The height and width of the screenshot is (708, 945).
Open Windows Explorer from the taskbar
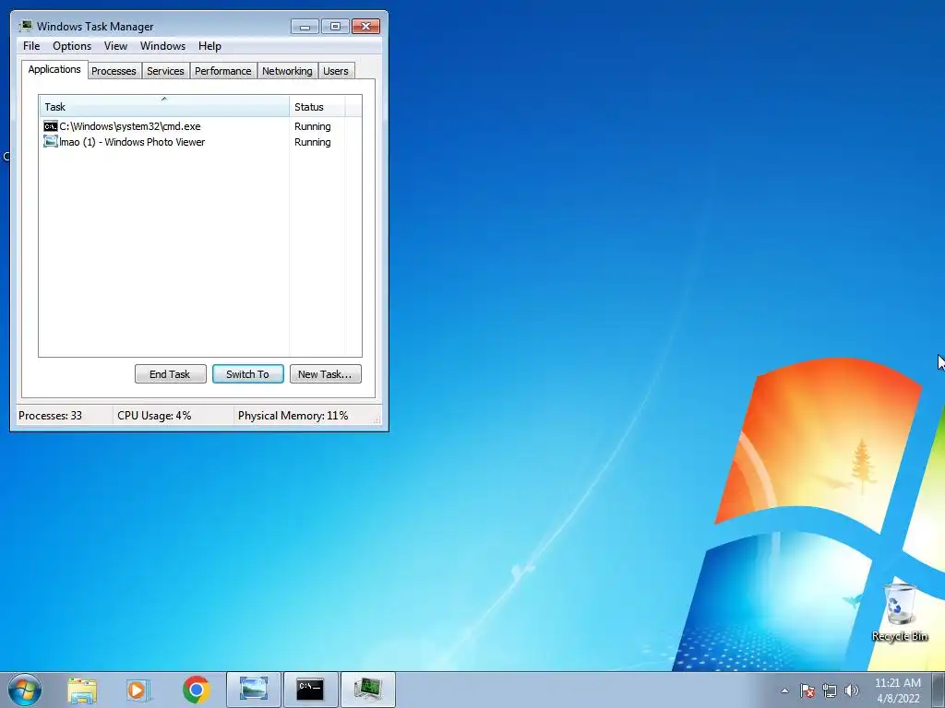coord(82,690)
